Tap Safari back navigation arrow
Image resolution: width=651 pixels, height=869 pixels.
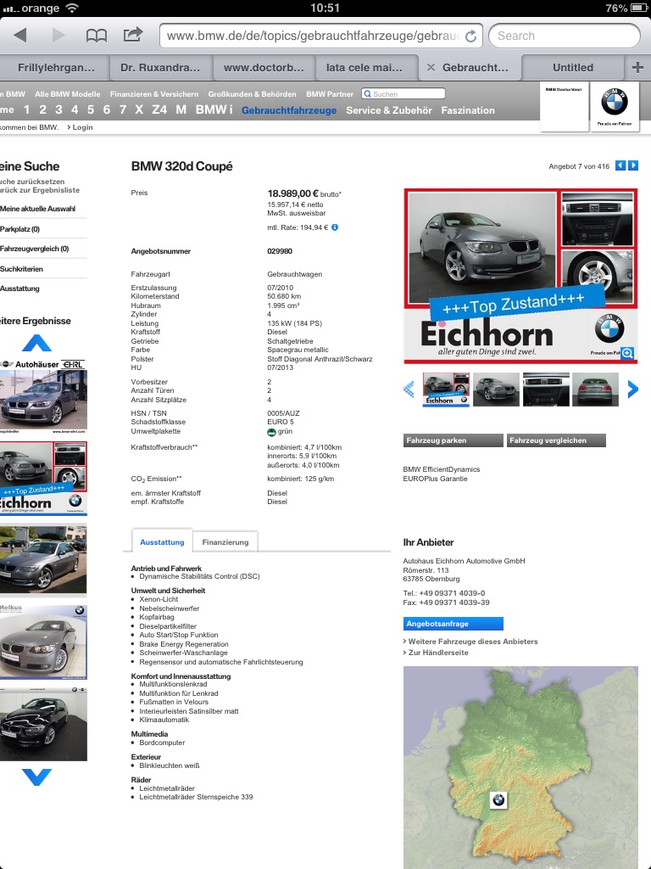[20, 36]
